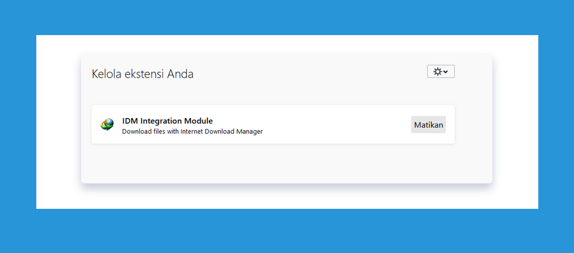Screen dimensions: 574x253
Task: Click the "IDM" text in the extension name
Action: tap(130, 121)
